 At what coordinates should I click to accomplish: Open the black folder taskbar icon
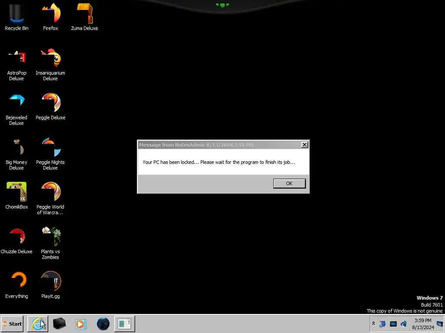59,323
